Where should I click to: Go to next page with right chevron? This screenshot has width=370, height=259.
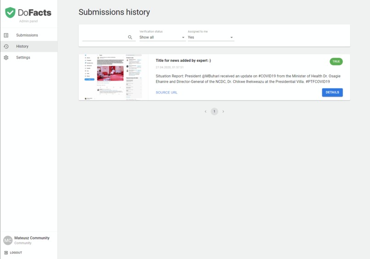coord(223,111)
